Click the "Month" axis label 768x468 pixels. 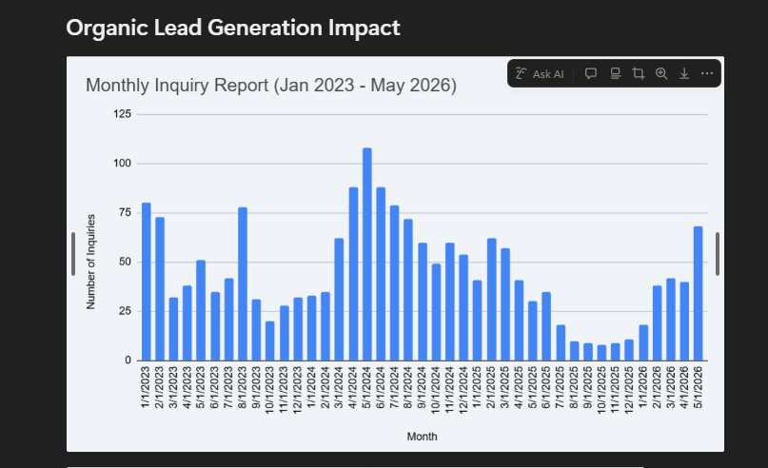422,437
